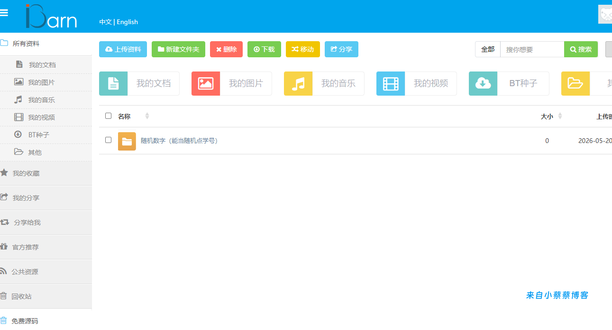Click the blue My Videos film icon
This screenshot has height=330, width=612.
point(391,84)
